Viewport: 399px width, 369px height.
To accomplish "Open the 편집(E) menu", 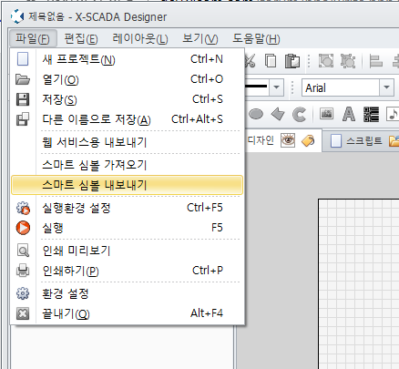I will tap(81, 38).
